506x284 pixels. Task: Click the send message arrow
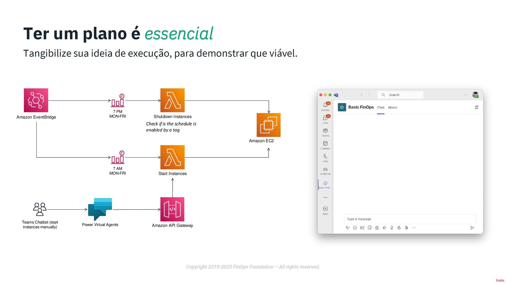pos(472,228)
